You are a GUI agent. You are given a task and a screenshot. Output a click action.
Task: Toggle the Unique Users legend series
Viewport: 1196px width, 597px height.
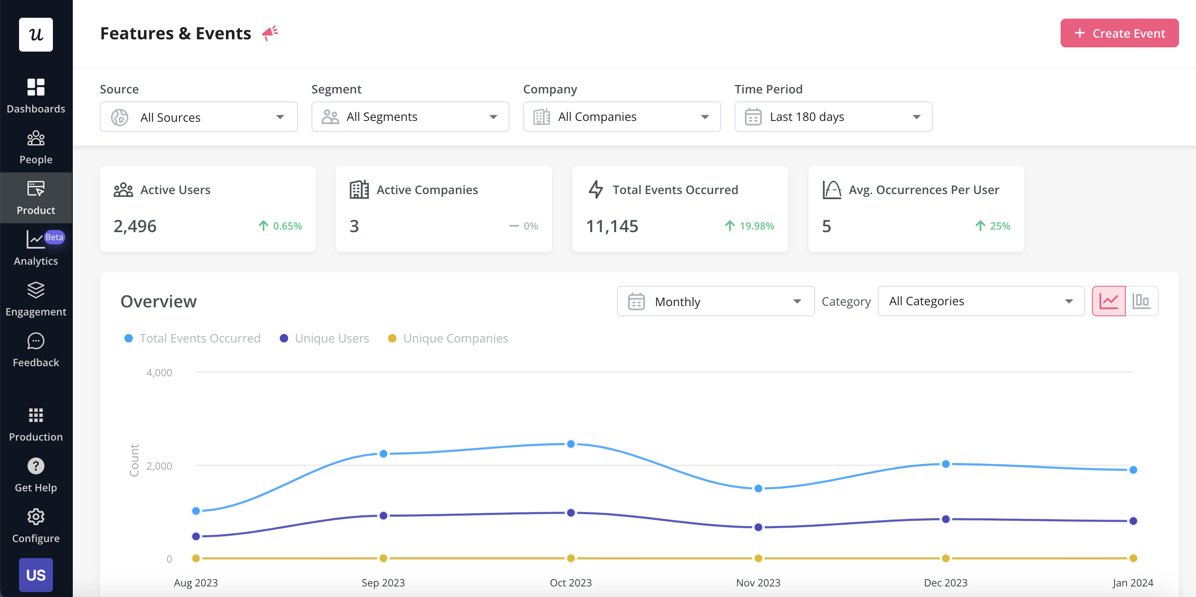285,338
